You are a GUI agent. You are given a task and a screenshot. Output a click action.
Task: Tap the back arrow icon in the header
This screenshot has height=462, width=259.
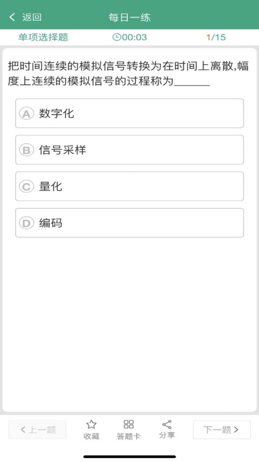(x=12, y=16)
